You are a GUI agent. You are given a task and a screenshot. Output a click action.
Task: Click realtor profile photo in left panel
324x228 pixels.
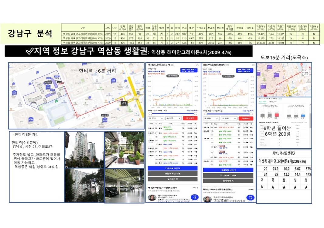[x=152, y=197]
